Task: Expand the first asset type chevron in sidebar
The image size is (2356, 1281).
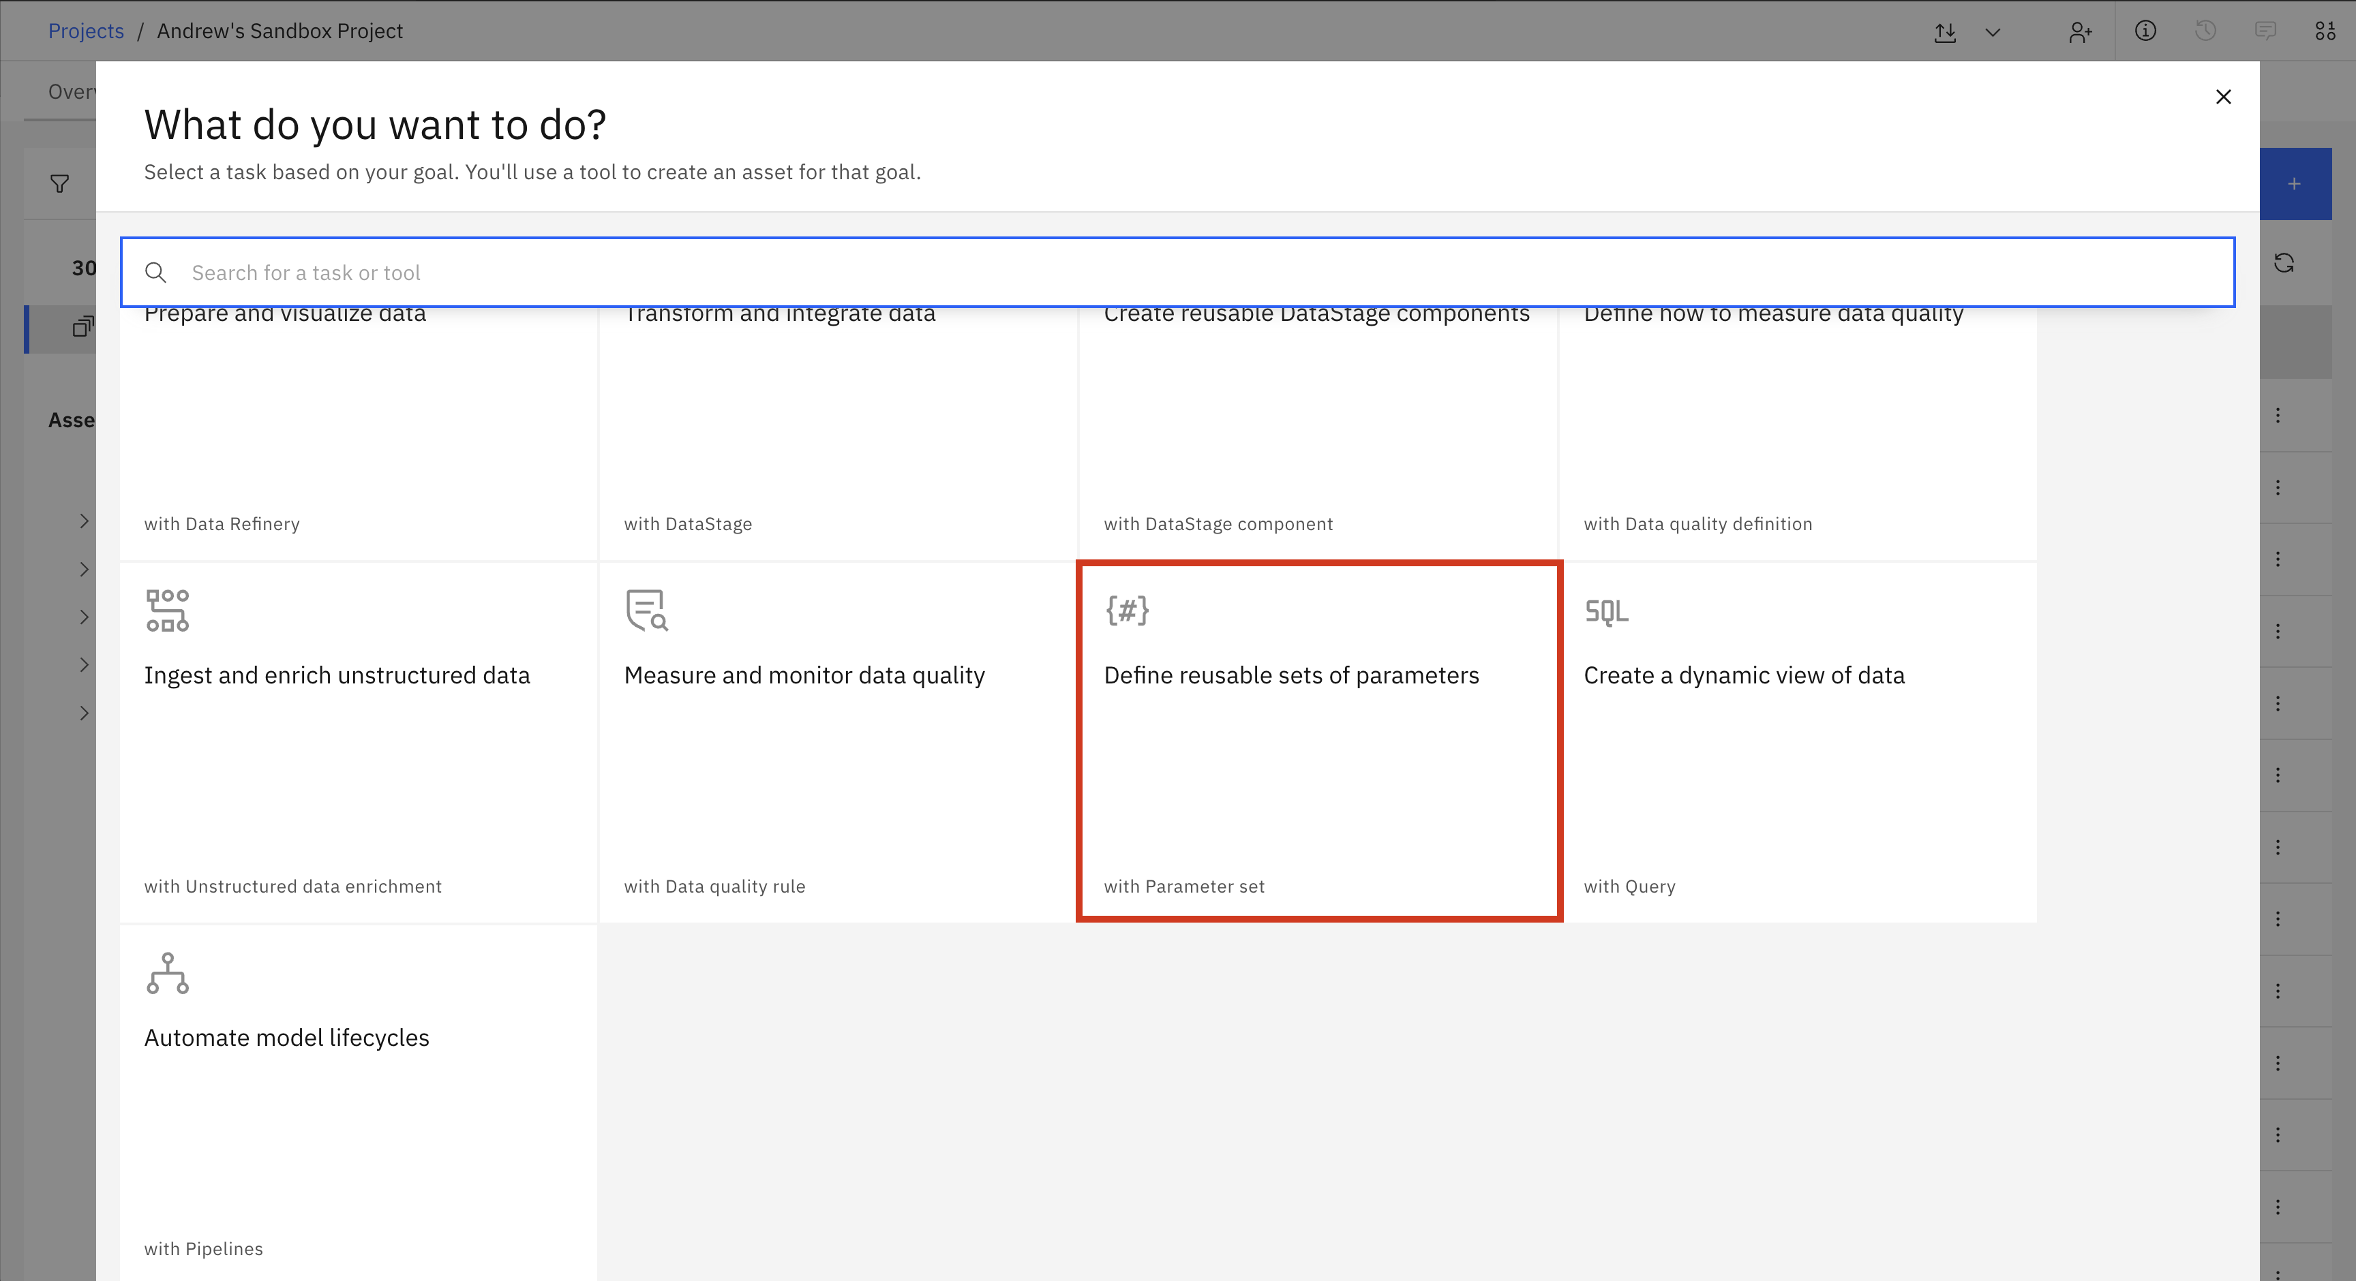Action: 84,521
